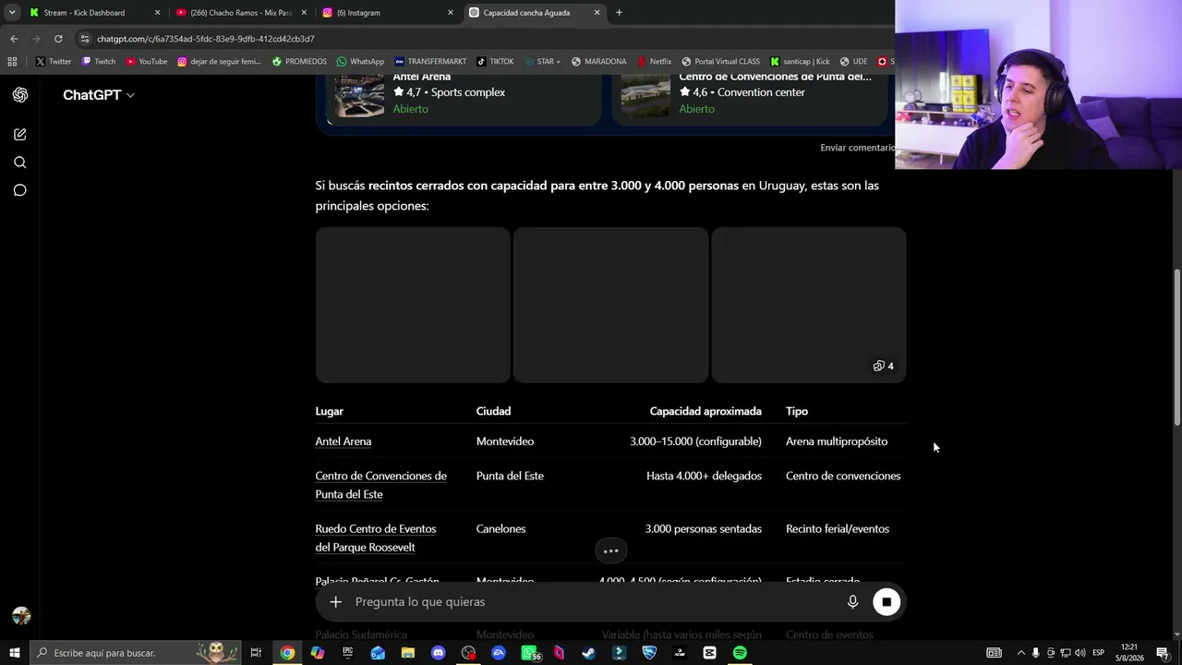Screen dimensions: 1182x665
Task: Click the Enviar comentarios link
Action: 858,148
